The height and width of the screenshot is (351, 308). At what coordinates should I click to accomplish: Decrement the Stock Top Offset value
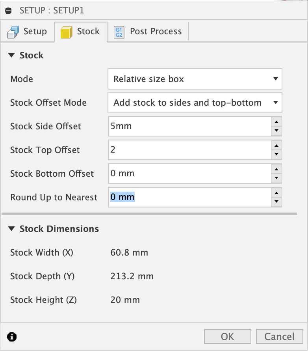(276, 154)
